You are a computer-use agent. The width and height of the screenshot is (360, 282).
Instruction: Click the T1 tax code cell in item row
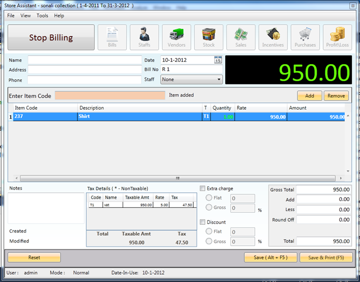click(x=206, y=117)
